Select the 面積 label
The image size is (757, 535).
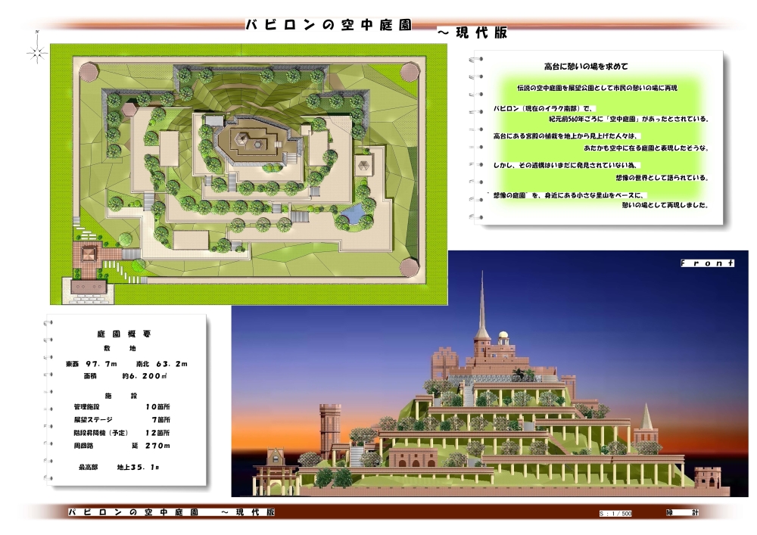[x=90, y=376]
